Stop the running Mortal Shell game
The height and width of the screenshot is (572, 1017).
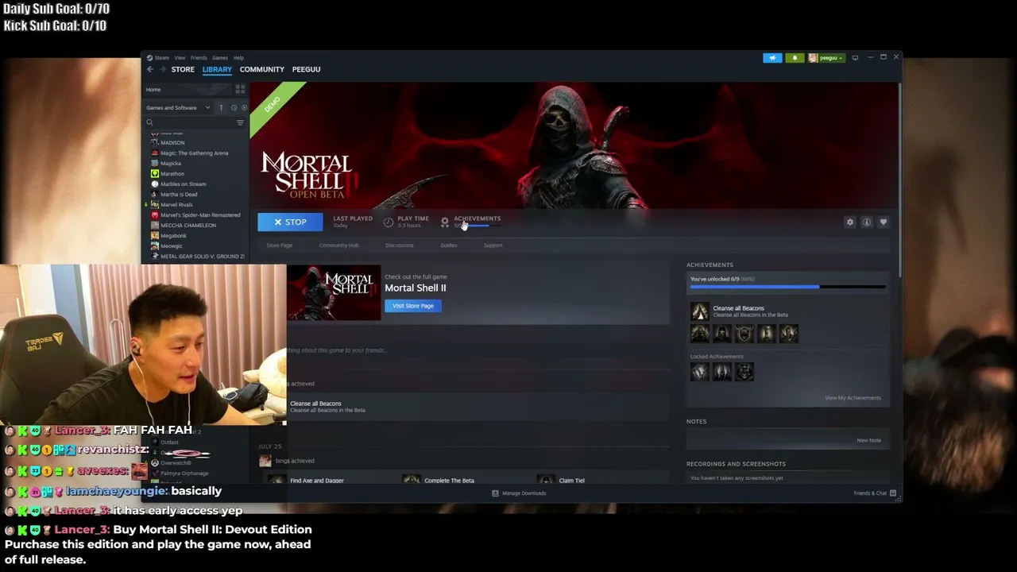(x=290, y=222)
